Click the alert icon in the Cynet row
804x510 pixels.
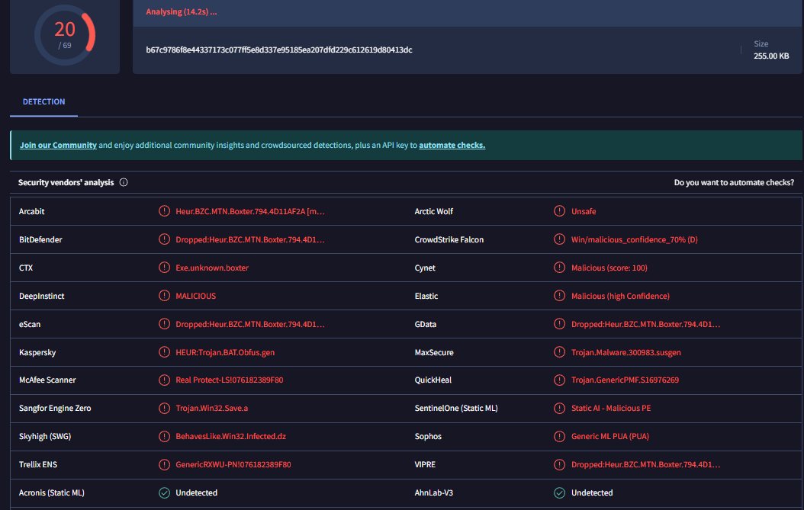559,268
